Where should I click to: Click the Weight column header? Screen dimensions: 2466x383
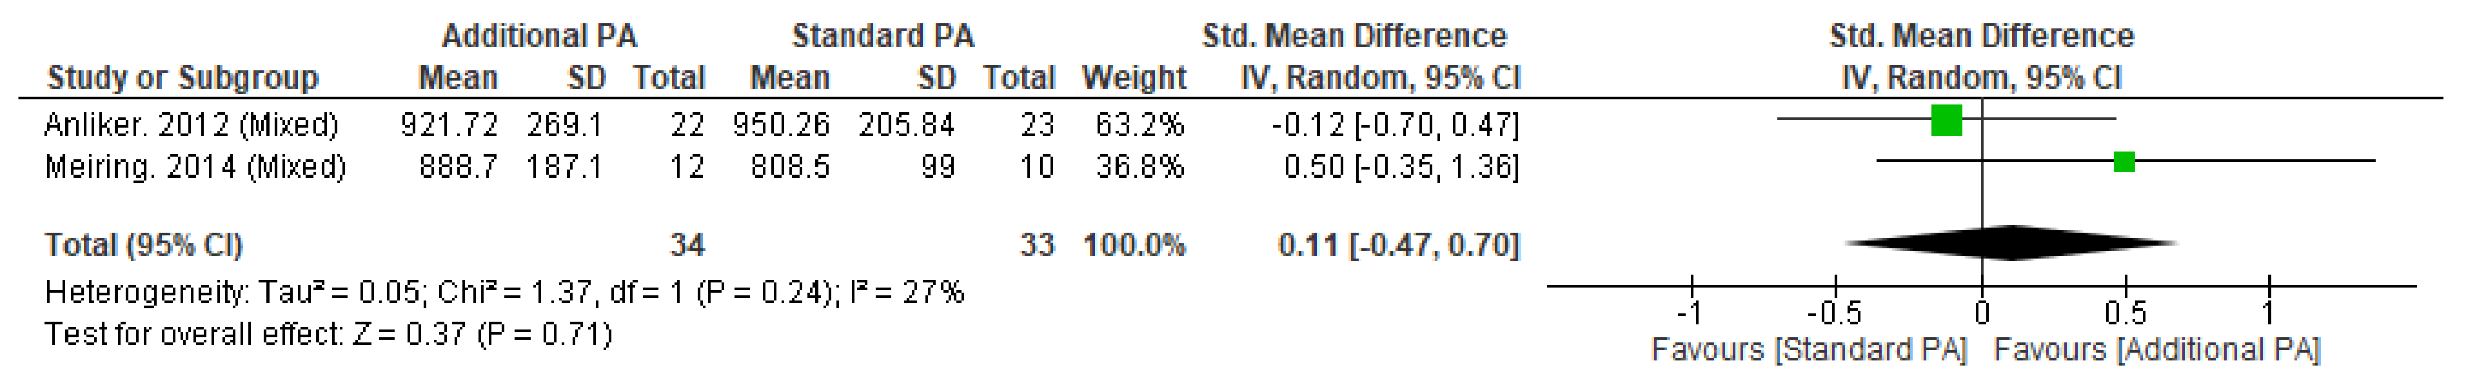(x=1134, y=77)
